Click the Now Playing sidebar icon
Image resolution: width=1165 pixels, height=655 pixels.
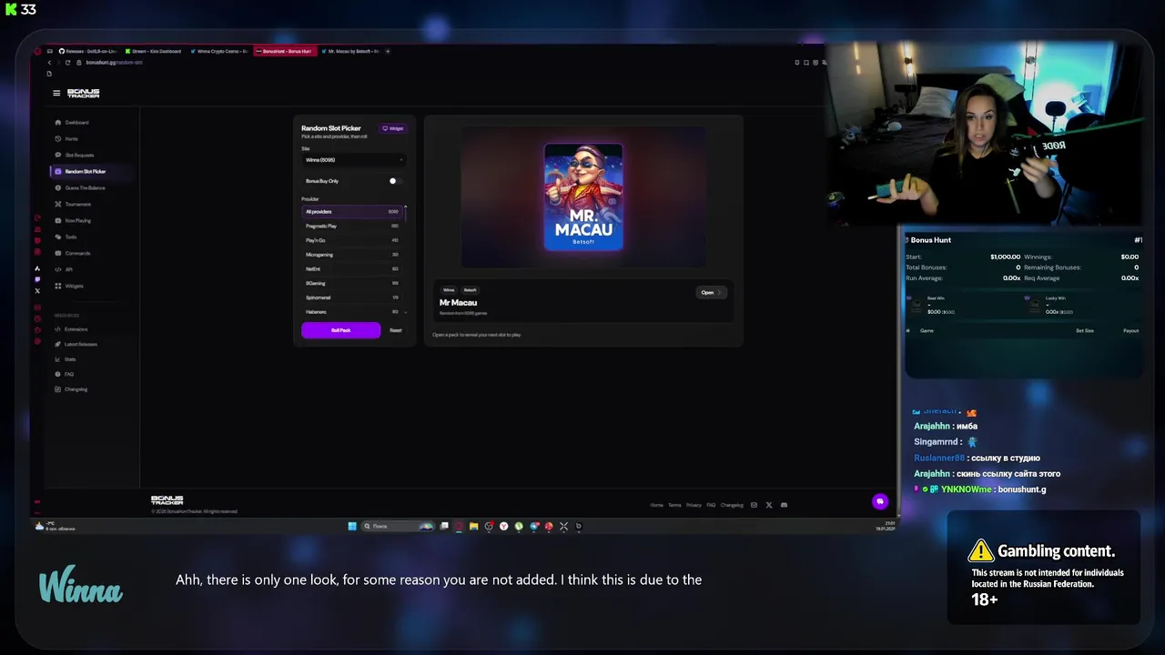pos(58,220)
